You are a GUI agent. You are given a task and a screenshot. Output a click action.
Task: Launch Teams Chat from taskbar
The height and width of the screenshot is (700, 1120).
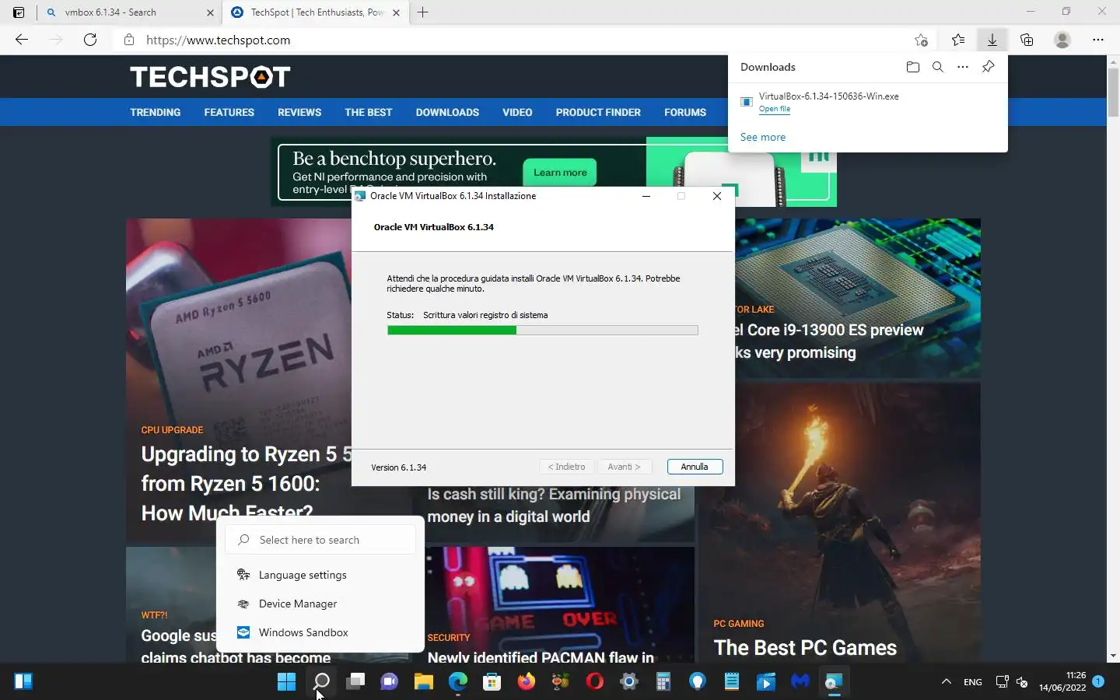coord(389,682)
